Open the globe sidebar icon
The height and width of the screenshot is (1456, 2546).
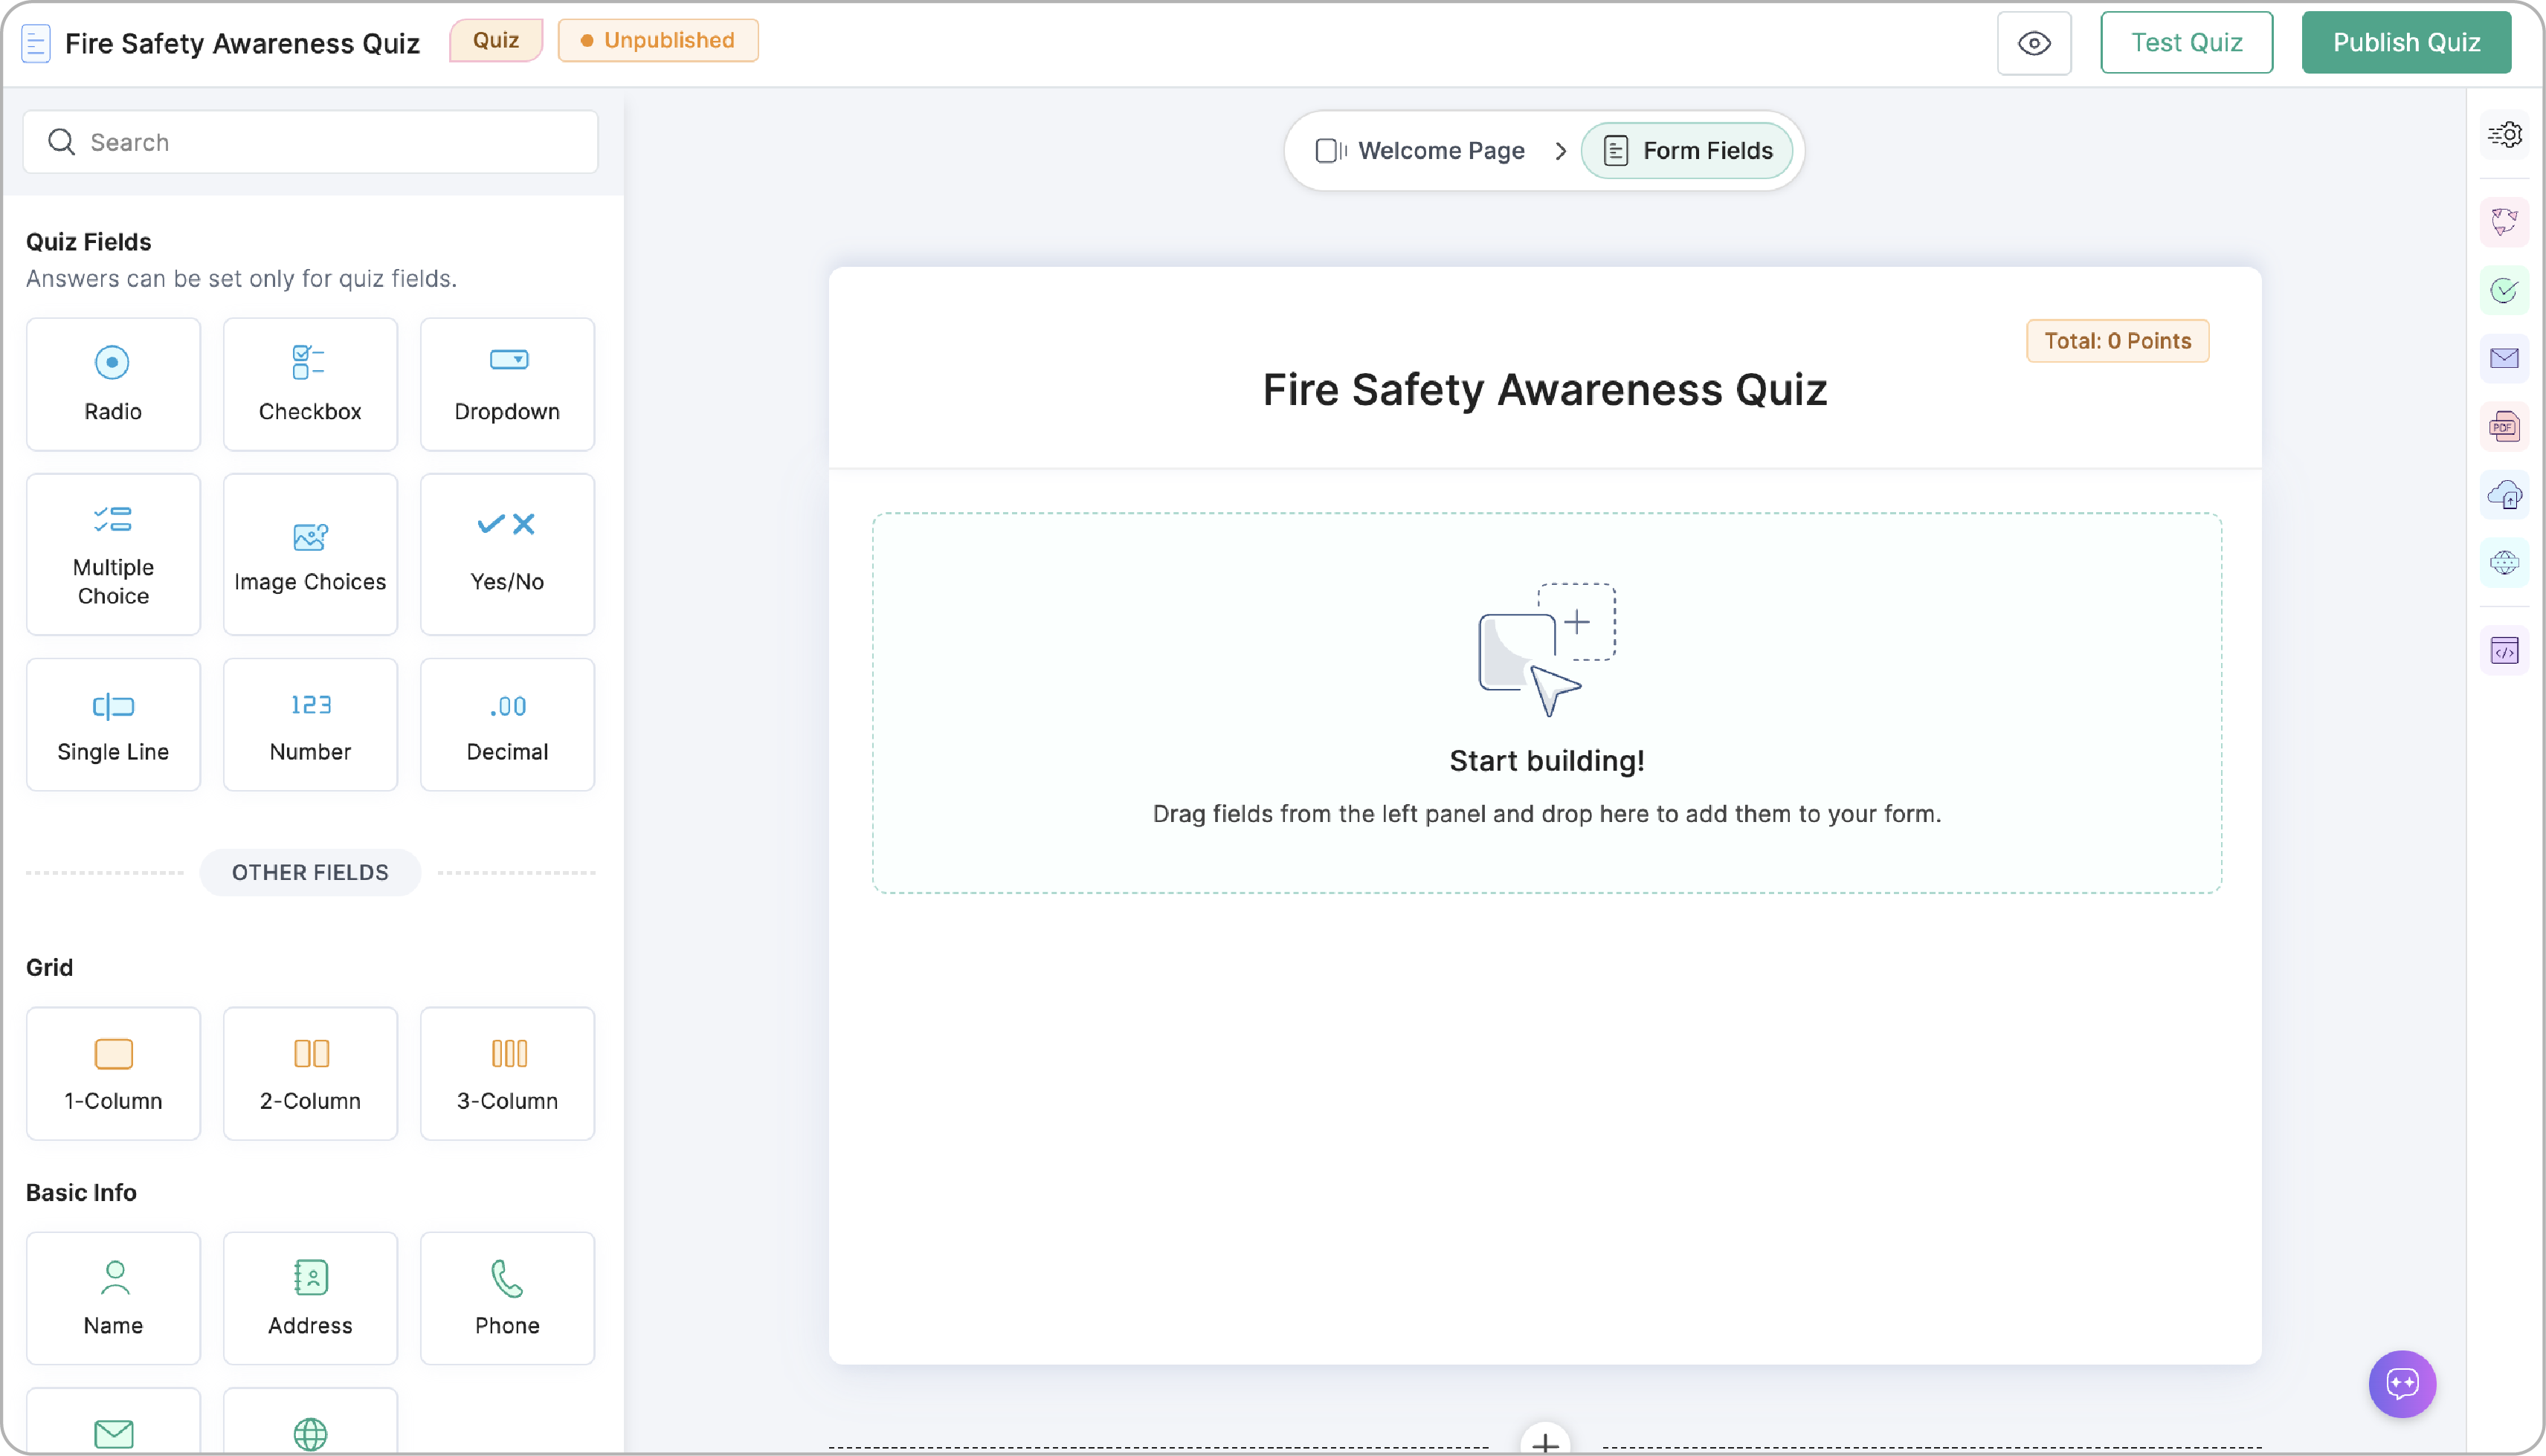pyautogui.click(x=2505, y=563)
